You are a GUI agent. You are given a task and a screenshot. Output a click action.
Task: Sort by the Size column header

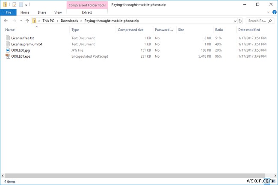181,30
